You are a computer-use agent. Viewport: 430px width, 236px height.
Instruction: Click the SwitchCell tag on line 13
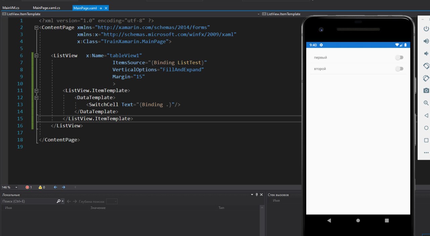(x=103, y=104)
